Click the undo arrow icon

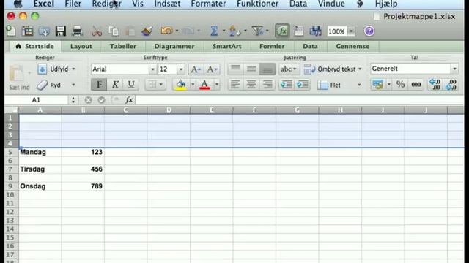166,31
